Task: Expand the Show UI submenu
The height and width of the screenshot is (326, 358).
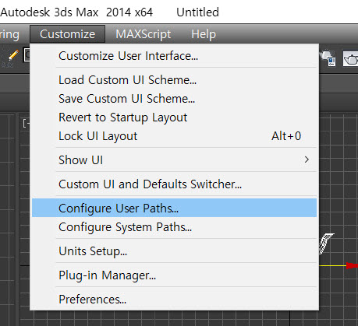Action: [174, 159]
